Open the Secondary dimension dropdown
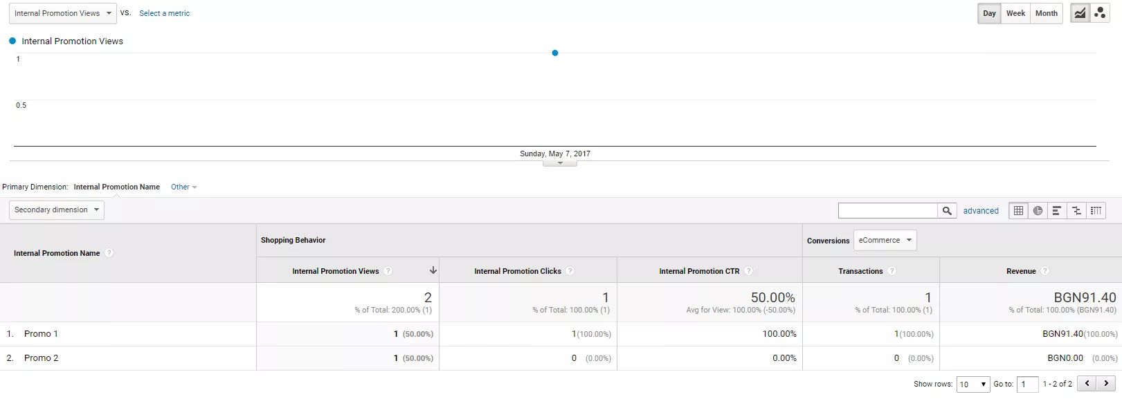Viewport: 1122px width, 399px height. click(57, 210)
